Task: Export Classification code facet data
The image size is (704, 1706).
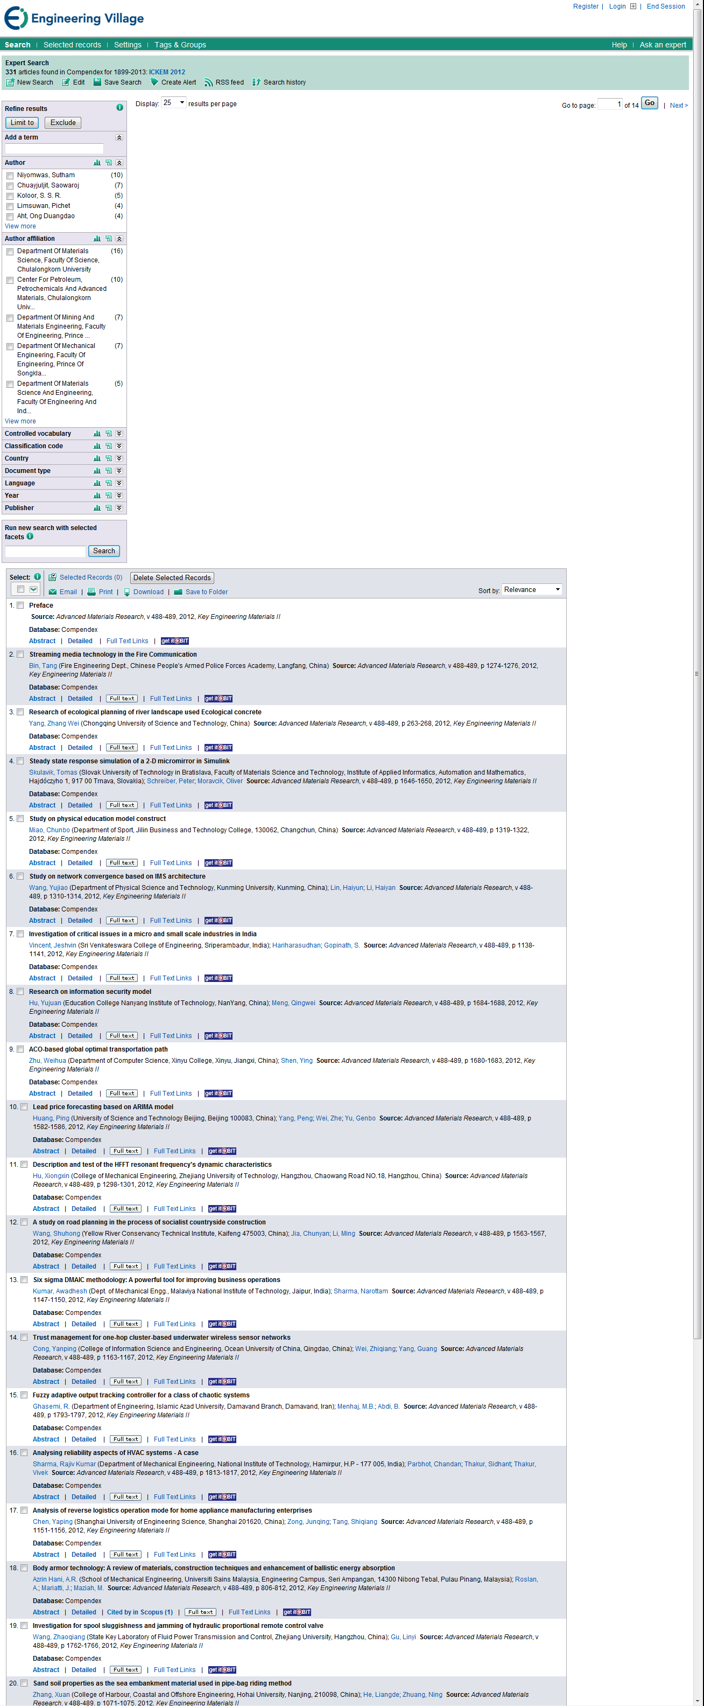Action: [109, 447]
